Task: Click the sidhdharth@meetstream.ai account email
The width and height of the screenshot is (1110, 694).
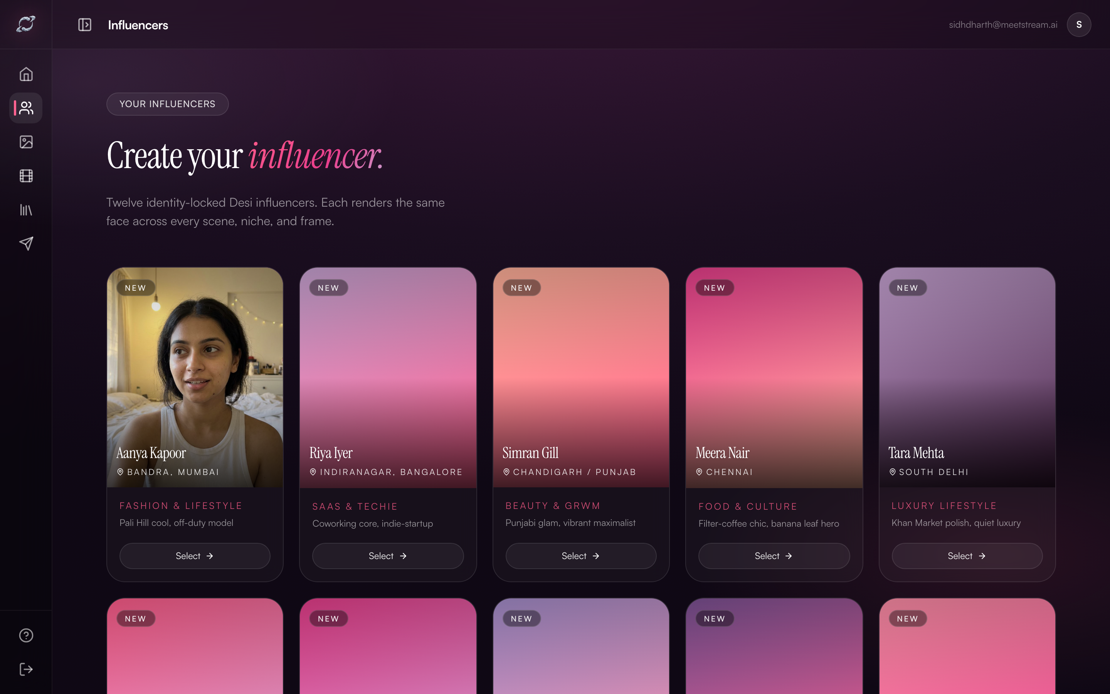Action: (x=1003, y=25)
